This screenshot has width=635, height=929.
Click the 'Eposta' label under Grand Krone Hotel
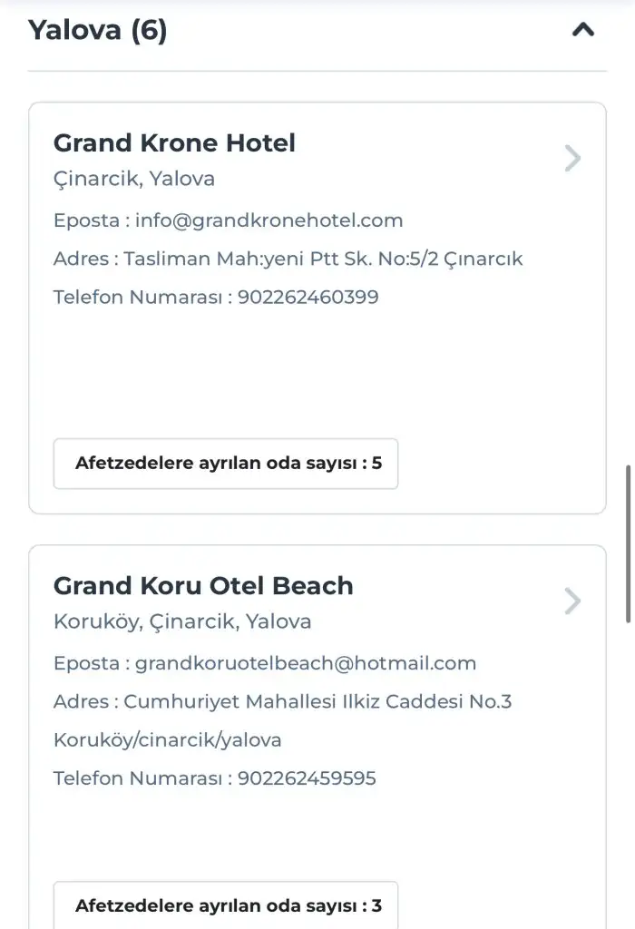(x=85, y=220)
